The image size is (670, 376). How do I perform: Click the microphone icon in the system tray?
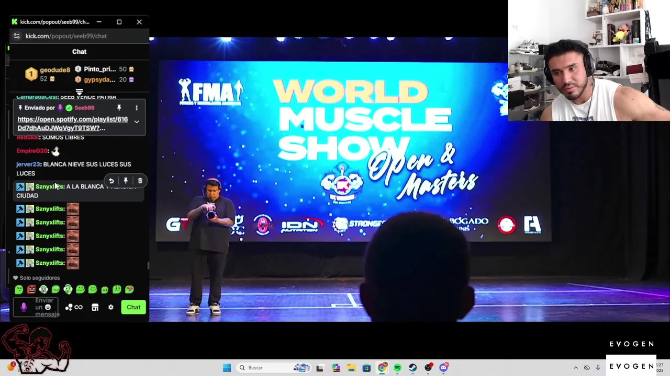pyautogui.click(x=598, y=368)
